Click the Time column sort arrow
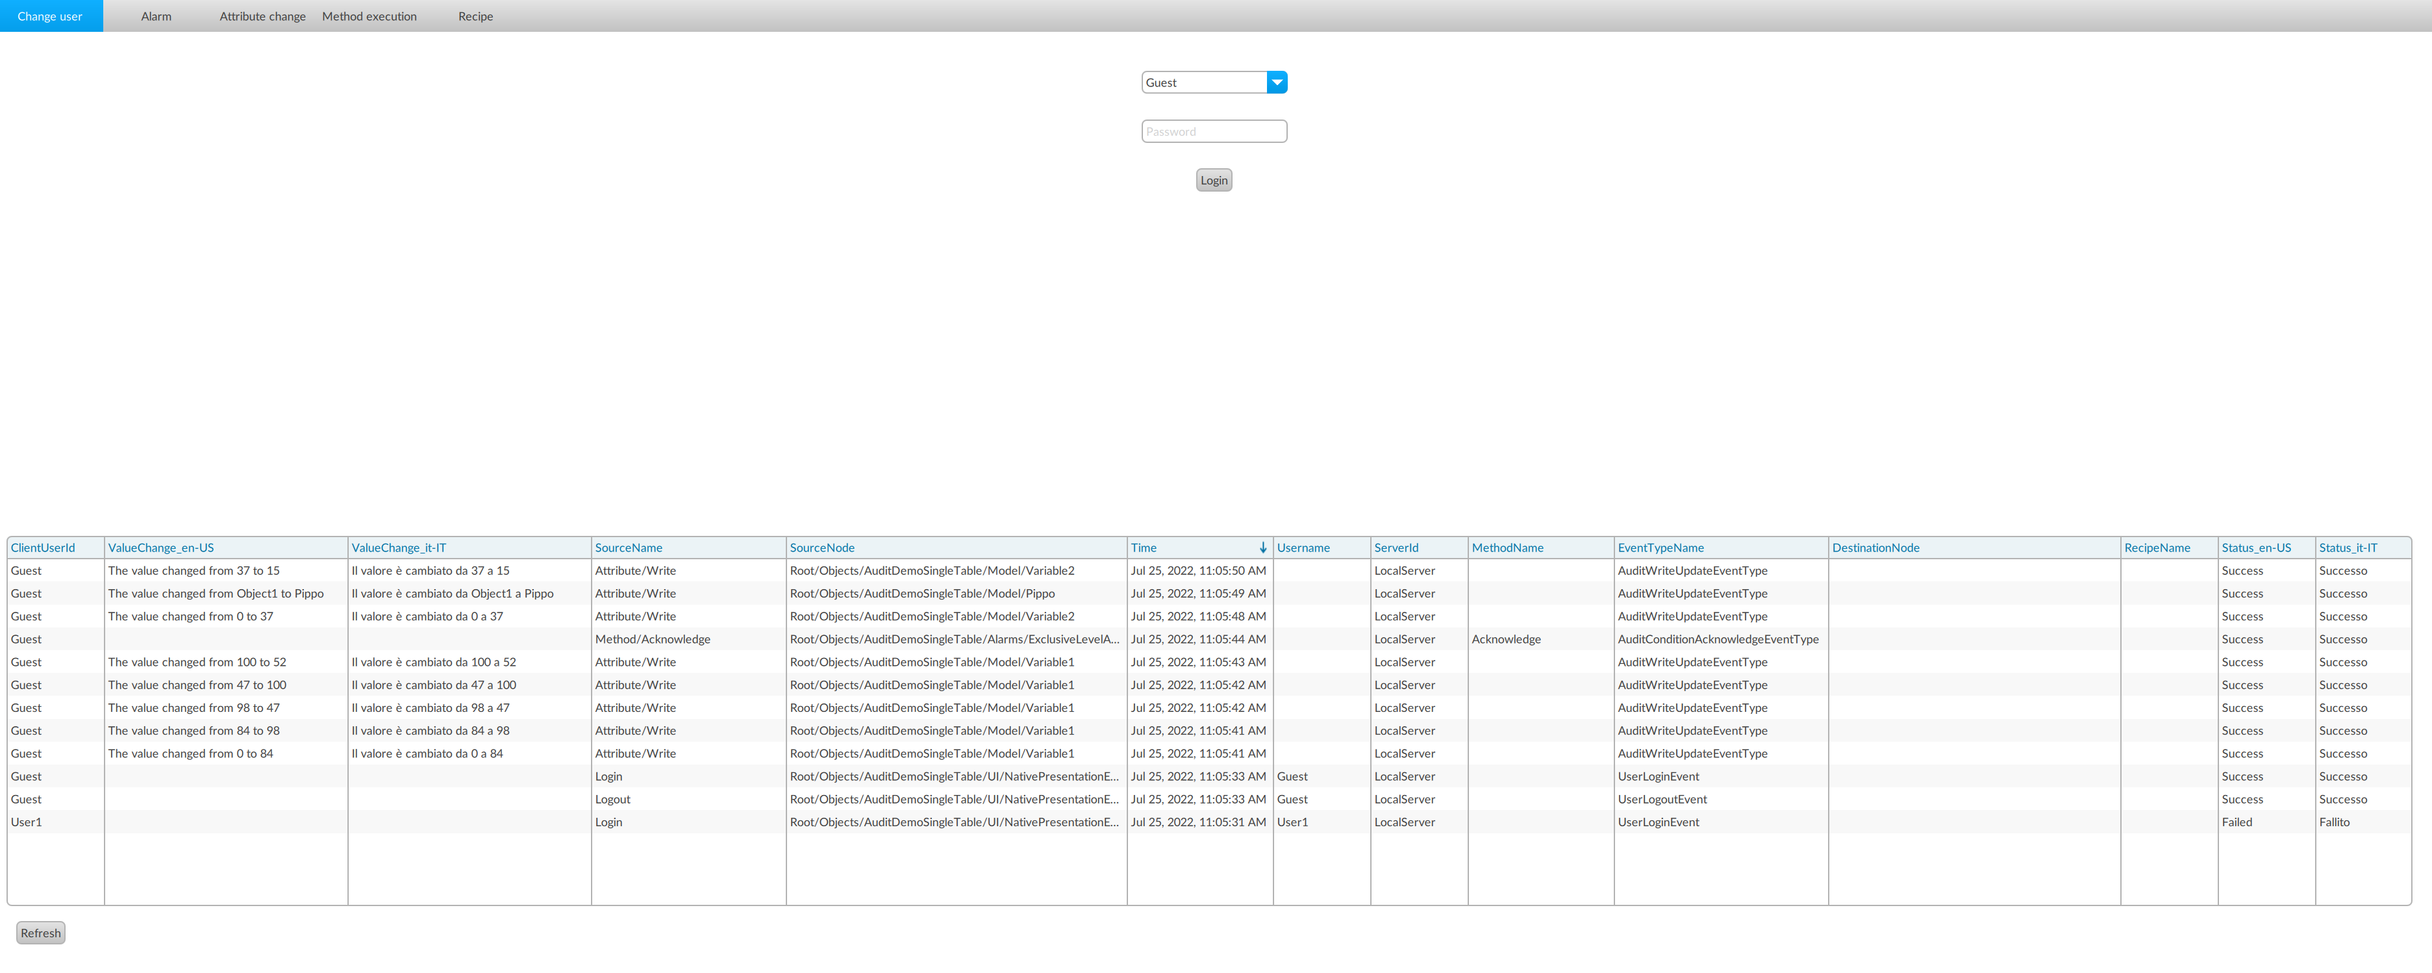2432x973 pixels. pos(1262,548)
